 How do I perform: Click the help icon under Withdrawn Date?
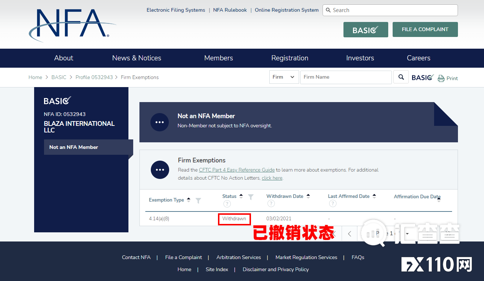pos(271,203)
